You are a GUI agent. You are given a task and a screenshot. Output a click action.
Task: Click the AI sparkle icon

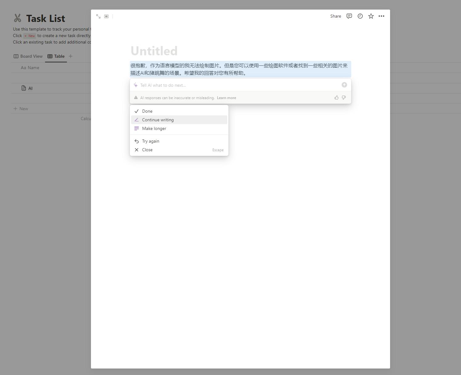pos(136,85)
